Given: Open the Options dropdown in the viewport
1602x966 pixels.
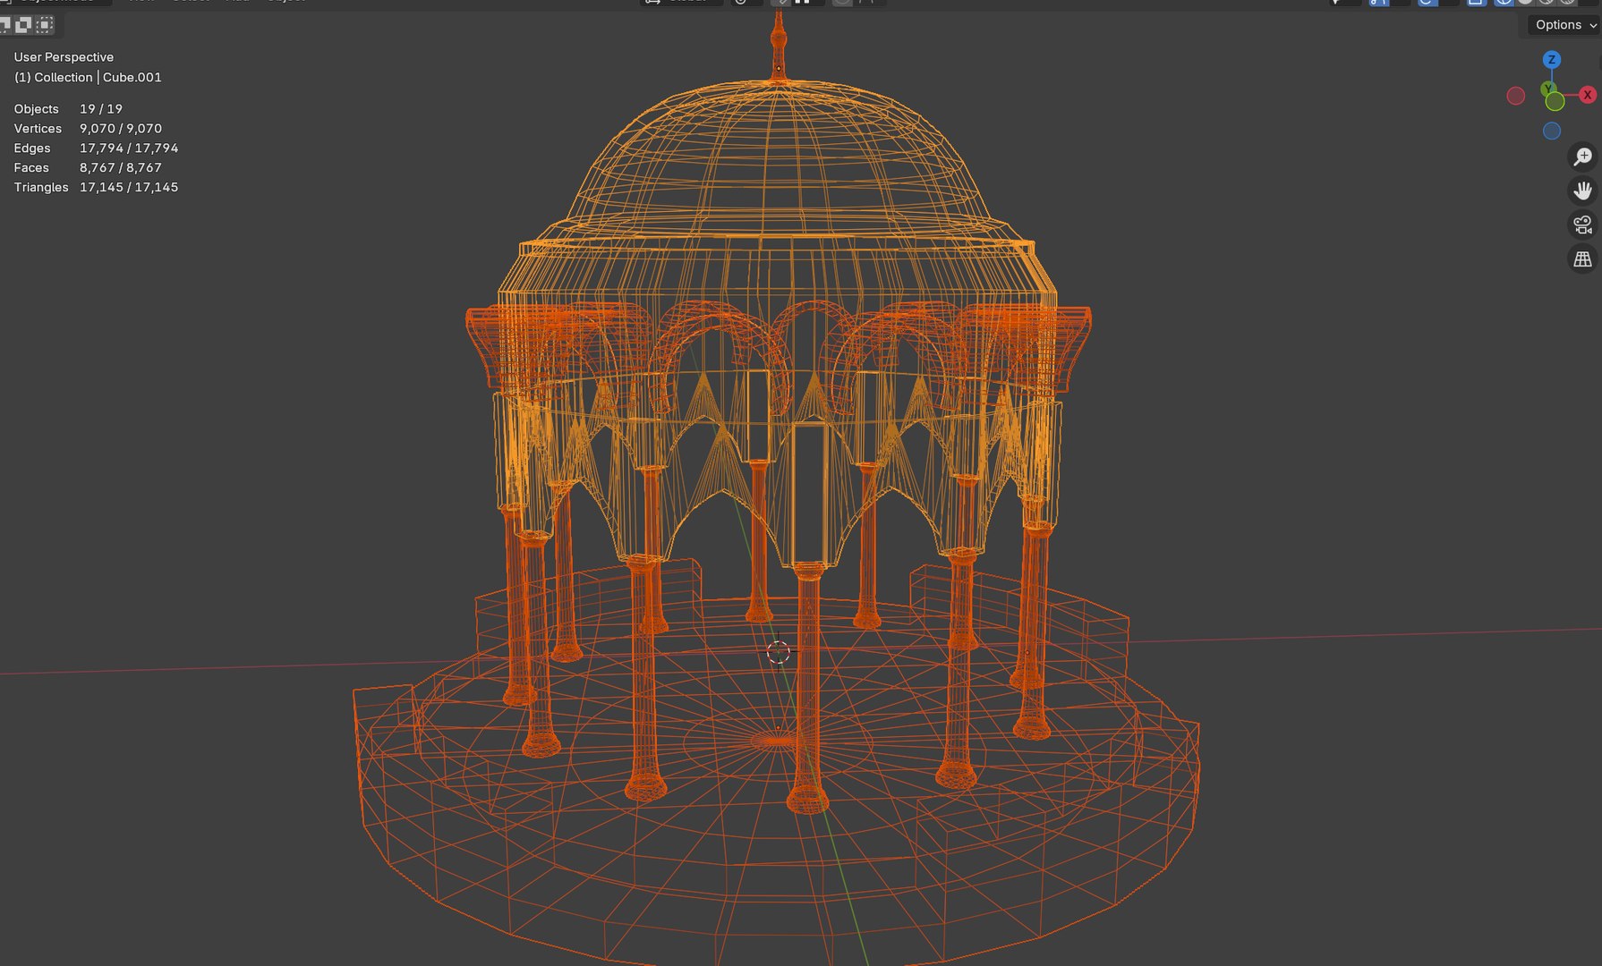Looking at the screenshot, I should click(1564, 25).
